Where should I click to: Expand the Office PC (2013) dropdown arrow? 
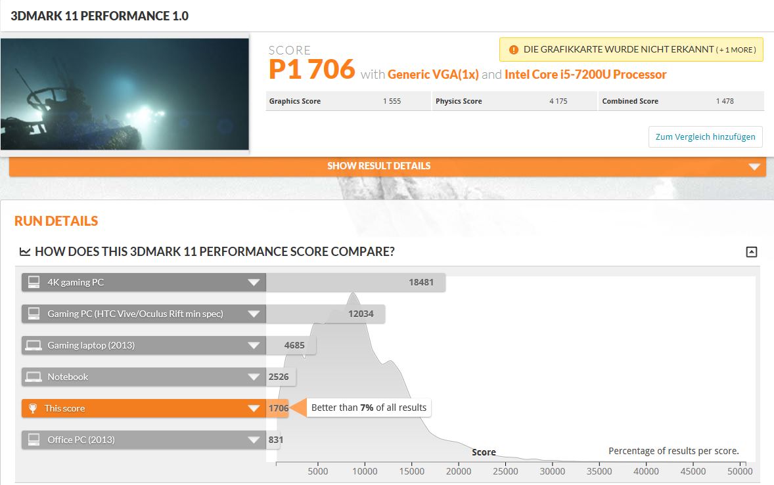point(254,440)
